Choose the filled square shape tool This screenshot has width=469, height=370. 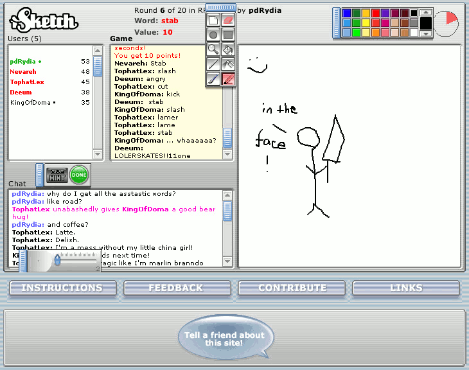click(228, 35)
